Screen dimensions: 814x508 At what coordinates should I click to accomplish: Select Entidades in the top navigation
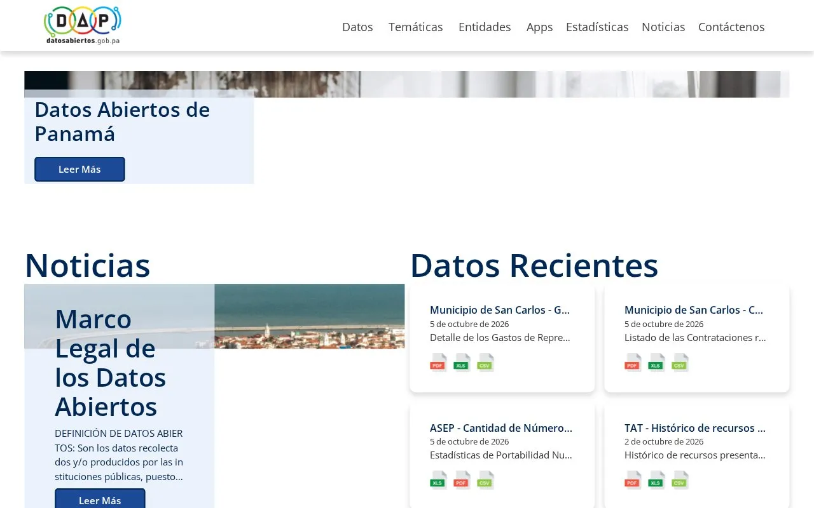(x=485, y=27)
